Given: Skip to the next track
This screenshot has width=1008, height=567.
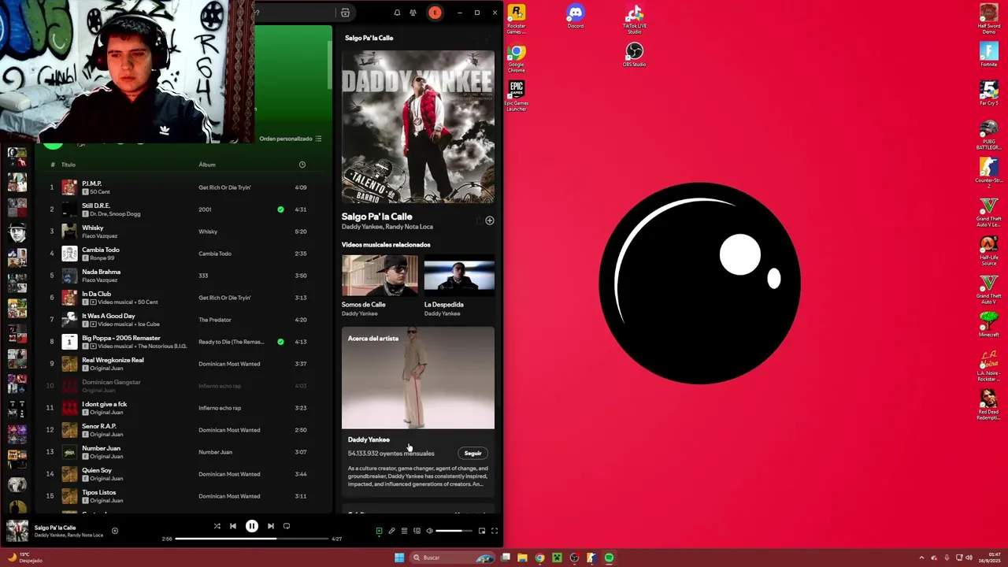Looking at the screenshot, I should 271,526.
